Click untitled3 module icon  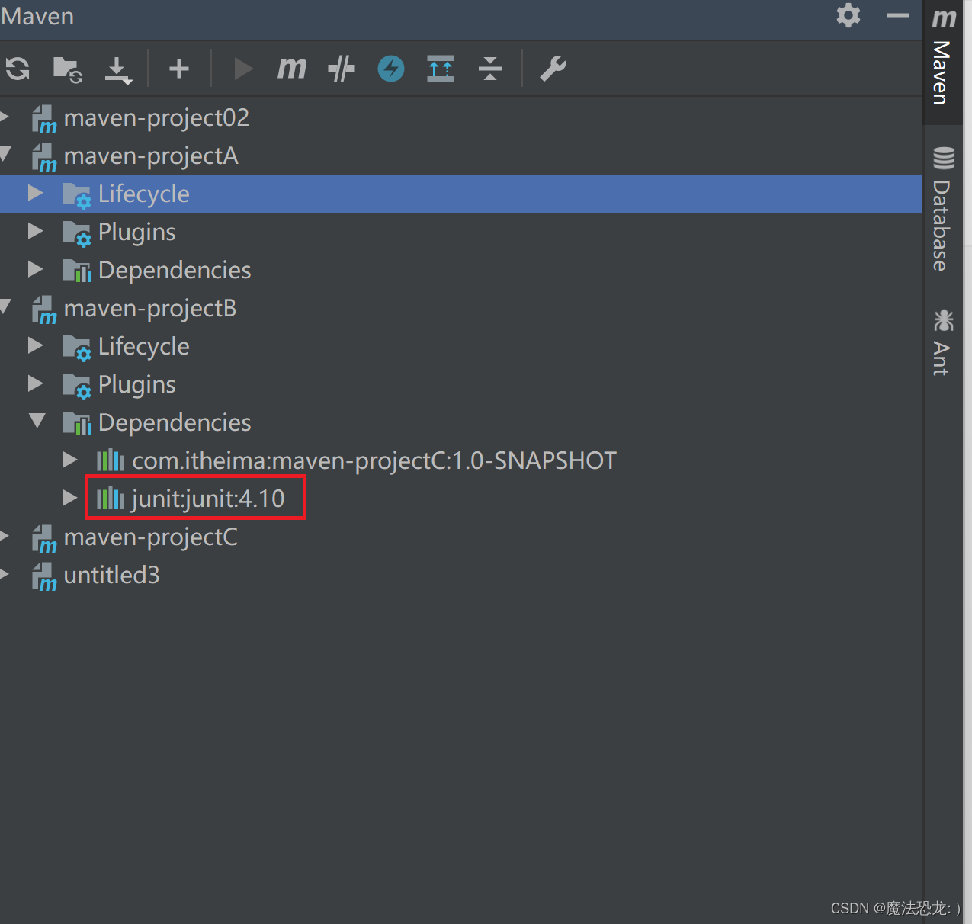coord(44,576)
